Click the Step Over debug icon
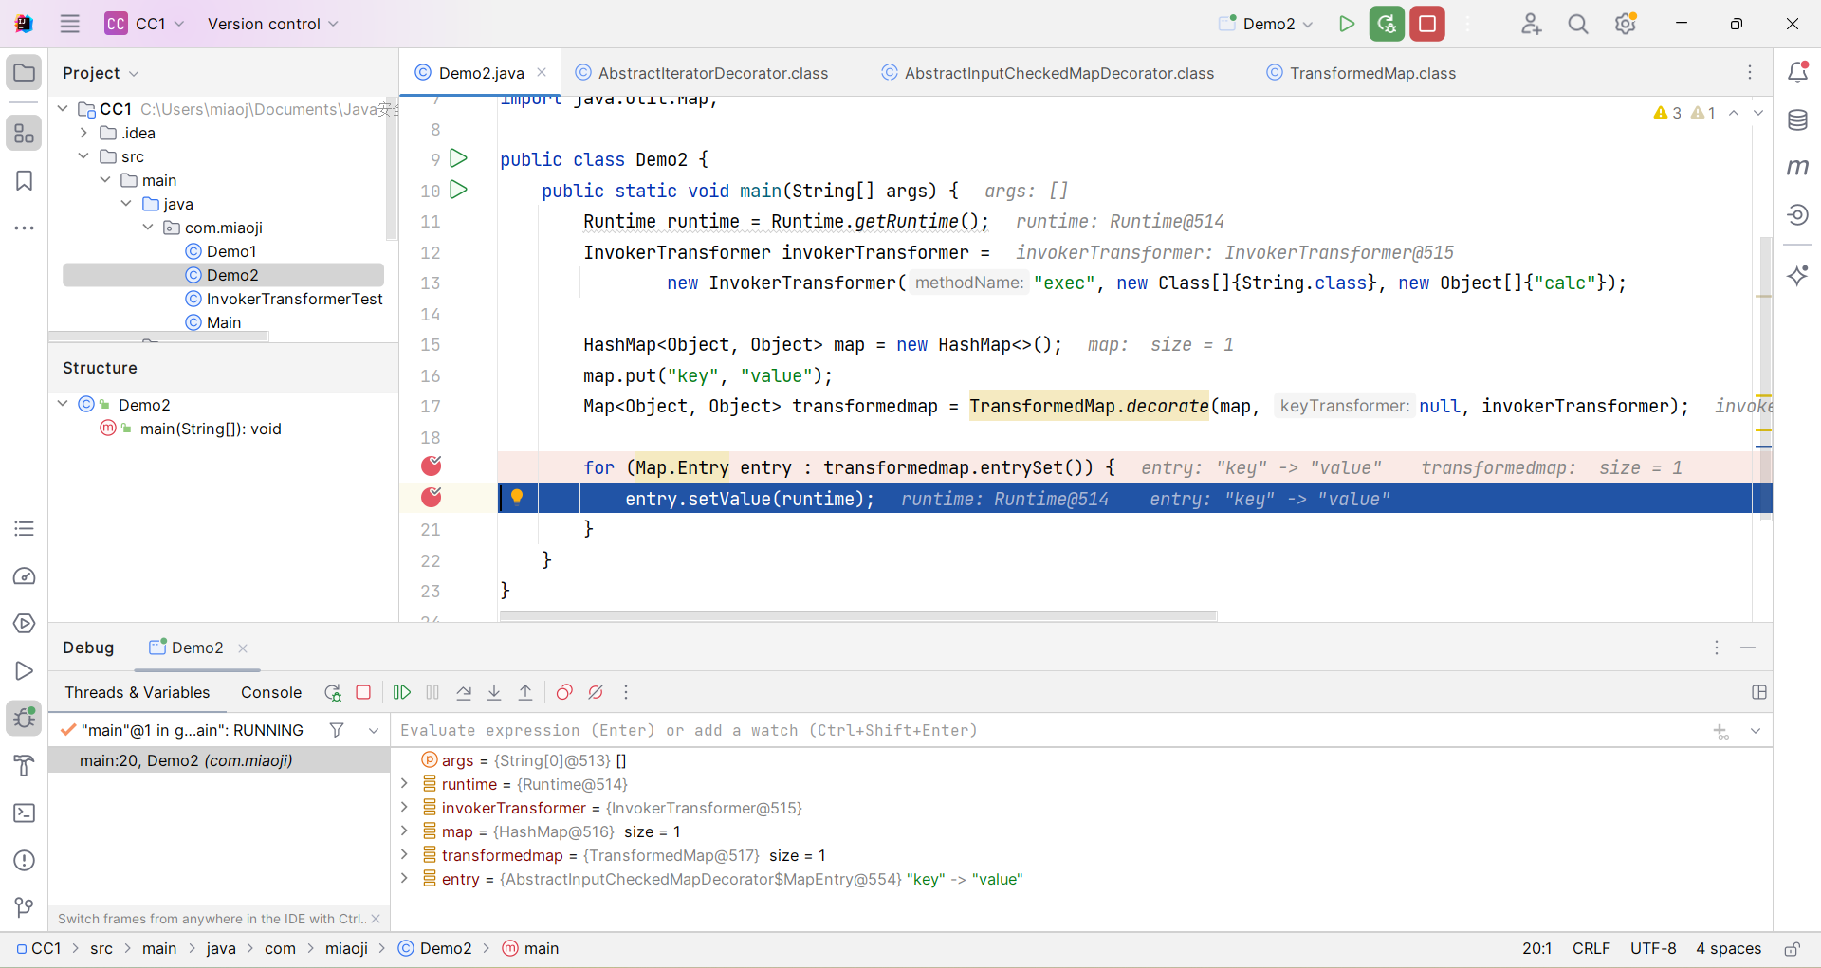 tap(464, 693)
